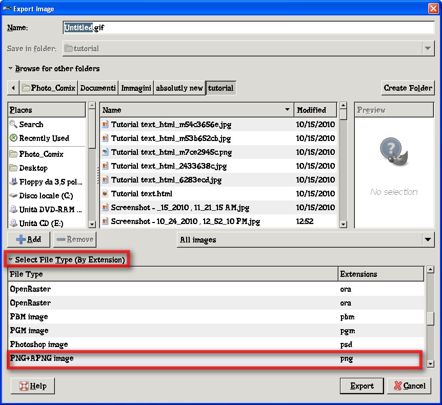Image resolution: width=442 pixels, height=405 pixels.
Task: Click the file list scrollbar up arrow
Action: [x=343, y=106]
